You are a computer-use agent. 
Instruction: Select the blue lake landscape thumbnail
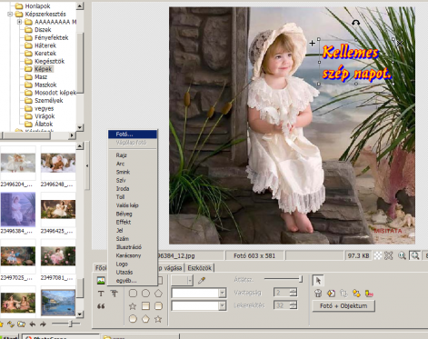[58, 302]
